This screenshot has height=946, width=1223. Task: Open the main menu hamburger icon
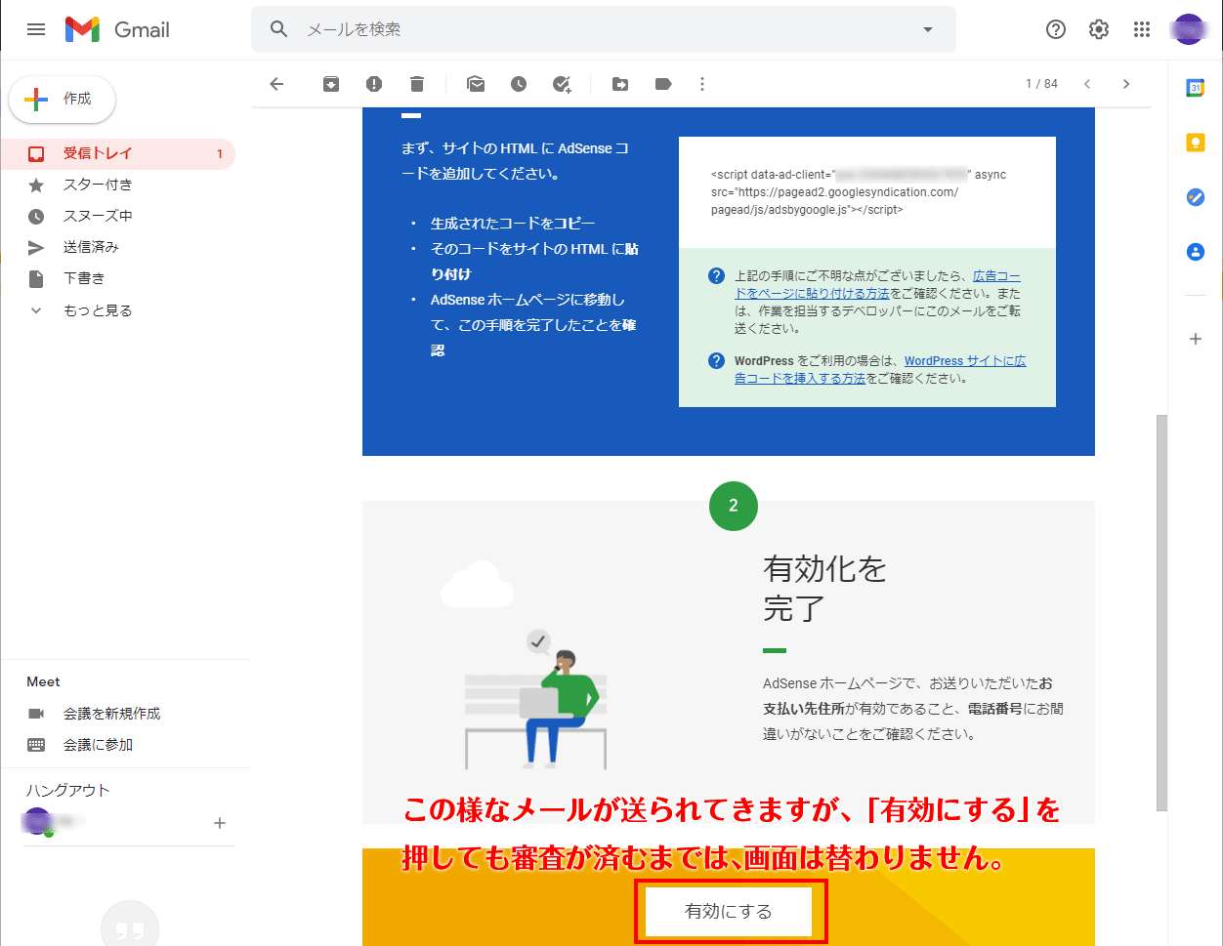(36, 29)
